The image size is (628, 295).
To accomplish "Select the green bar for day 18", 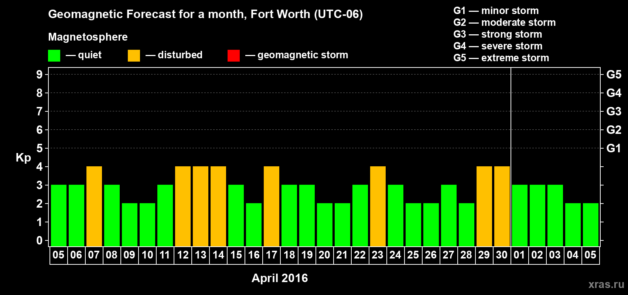I will coord(289,216).
